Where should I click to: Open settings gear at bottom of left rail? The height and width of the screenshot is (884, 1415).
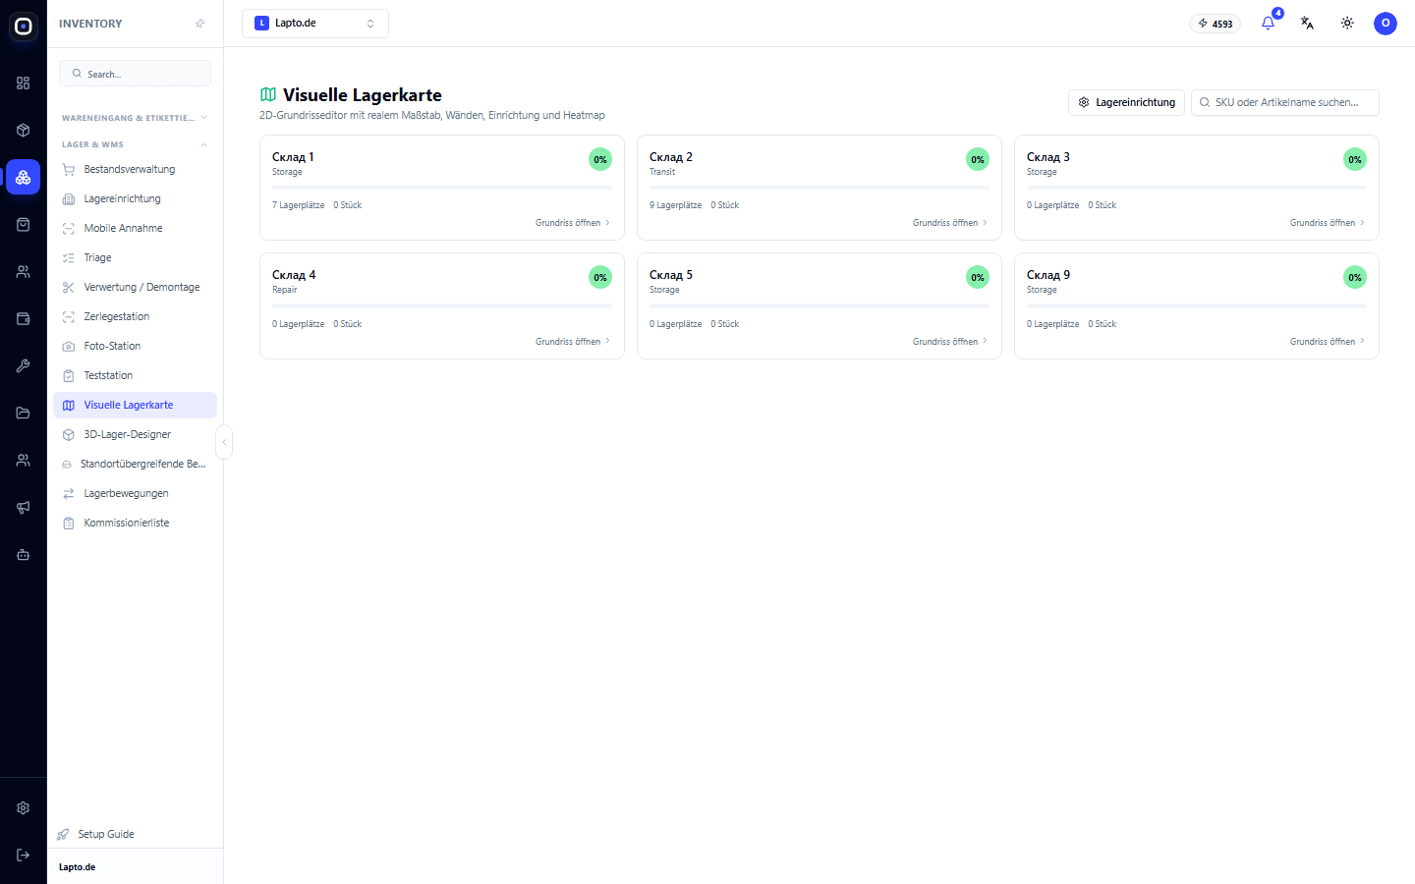pos(23,807)
